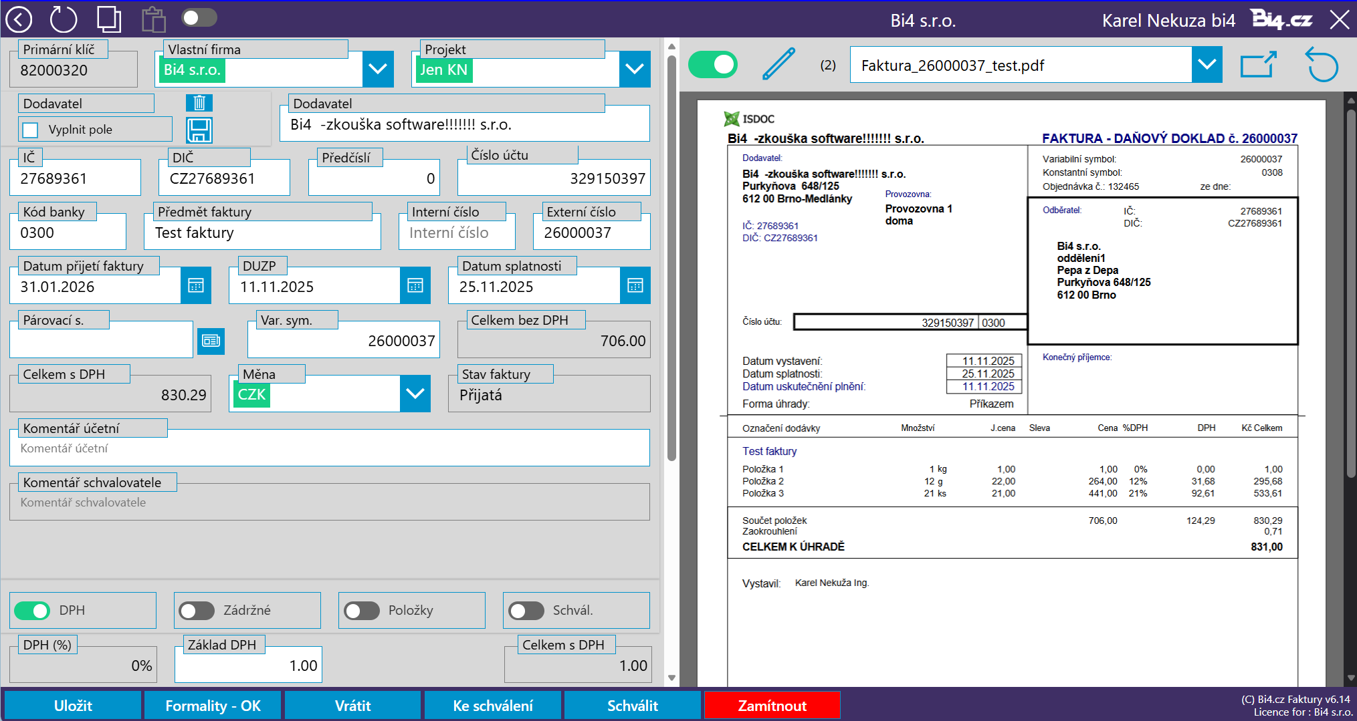
Task: Click the Komentář účetní text field
Action: (x=329, y=448)
